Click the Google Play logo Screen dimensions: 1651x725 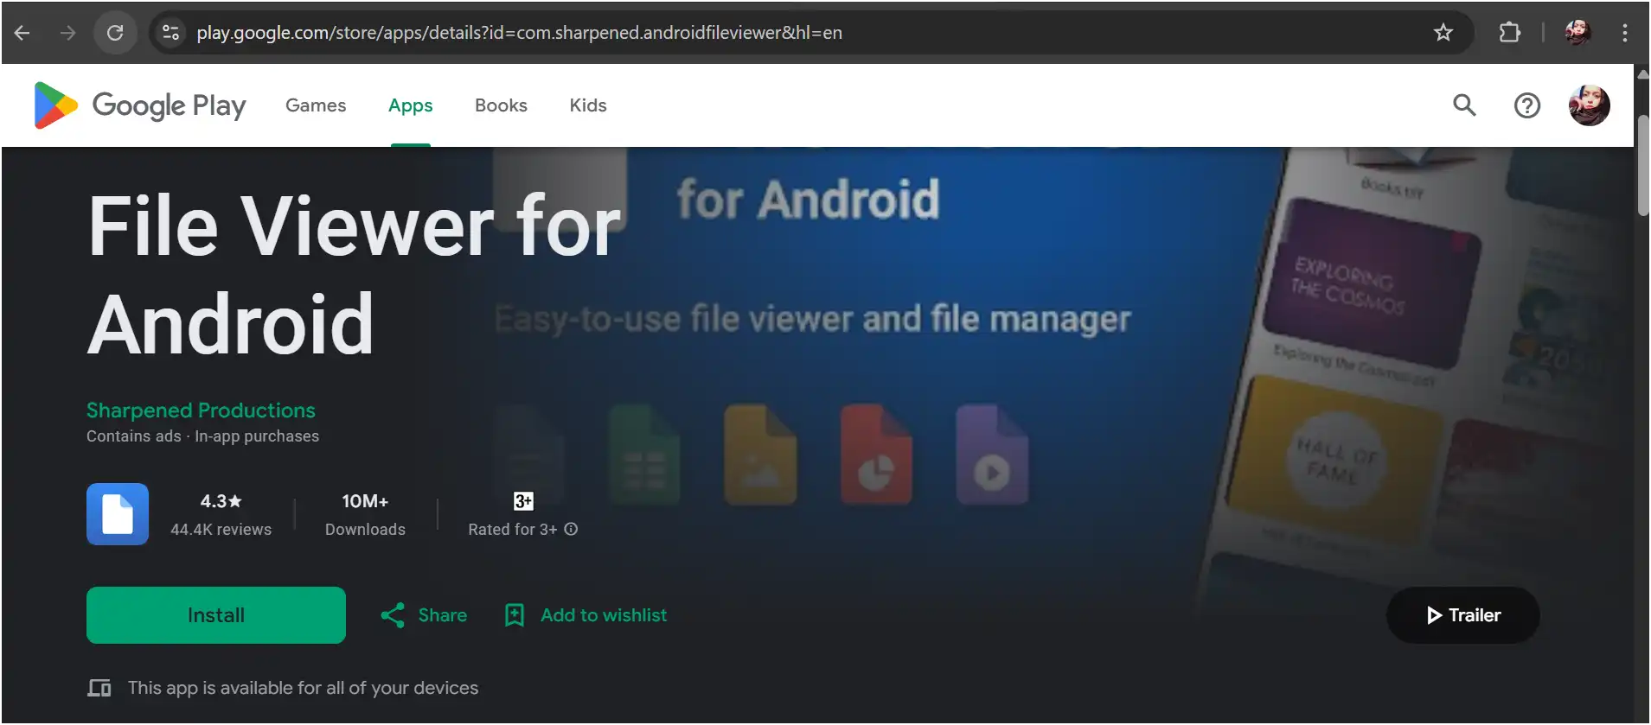pyautogui.click(x=140, y=105)
